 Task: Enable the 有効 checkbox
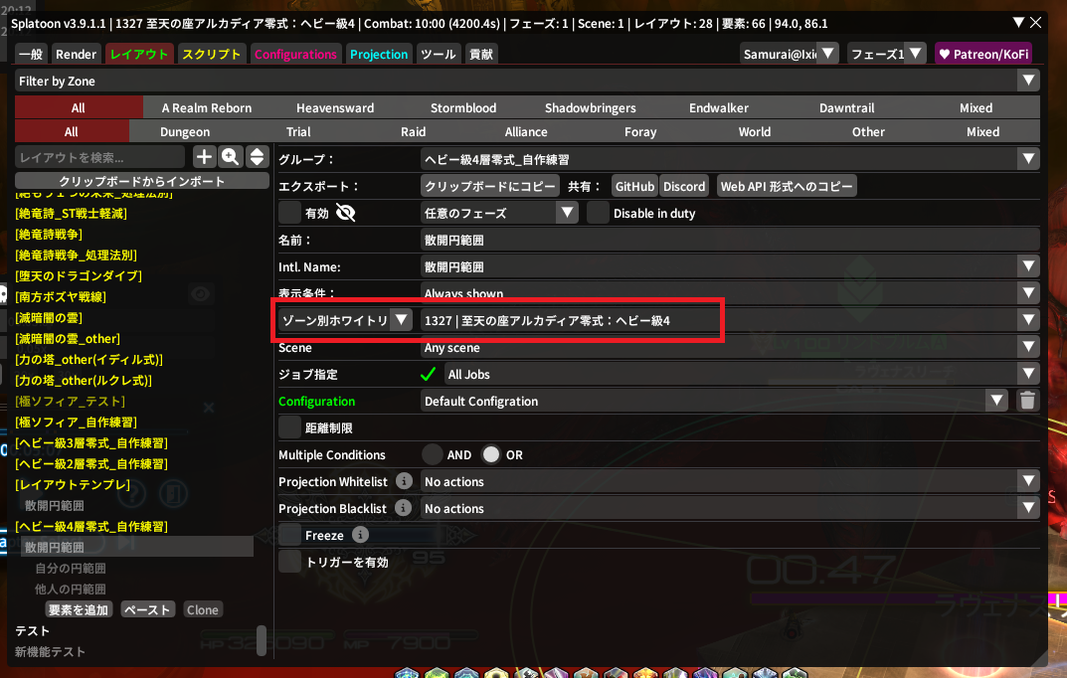(289, 213)
